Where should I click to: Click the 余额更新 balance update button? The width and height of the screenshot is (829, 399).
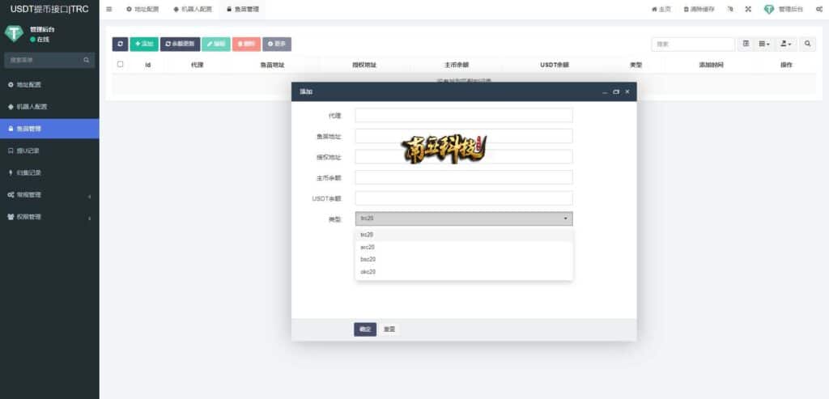click(181, 44)
